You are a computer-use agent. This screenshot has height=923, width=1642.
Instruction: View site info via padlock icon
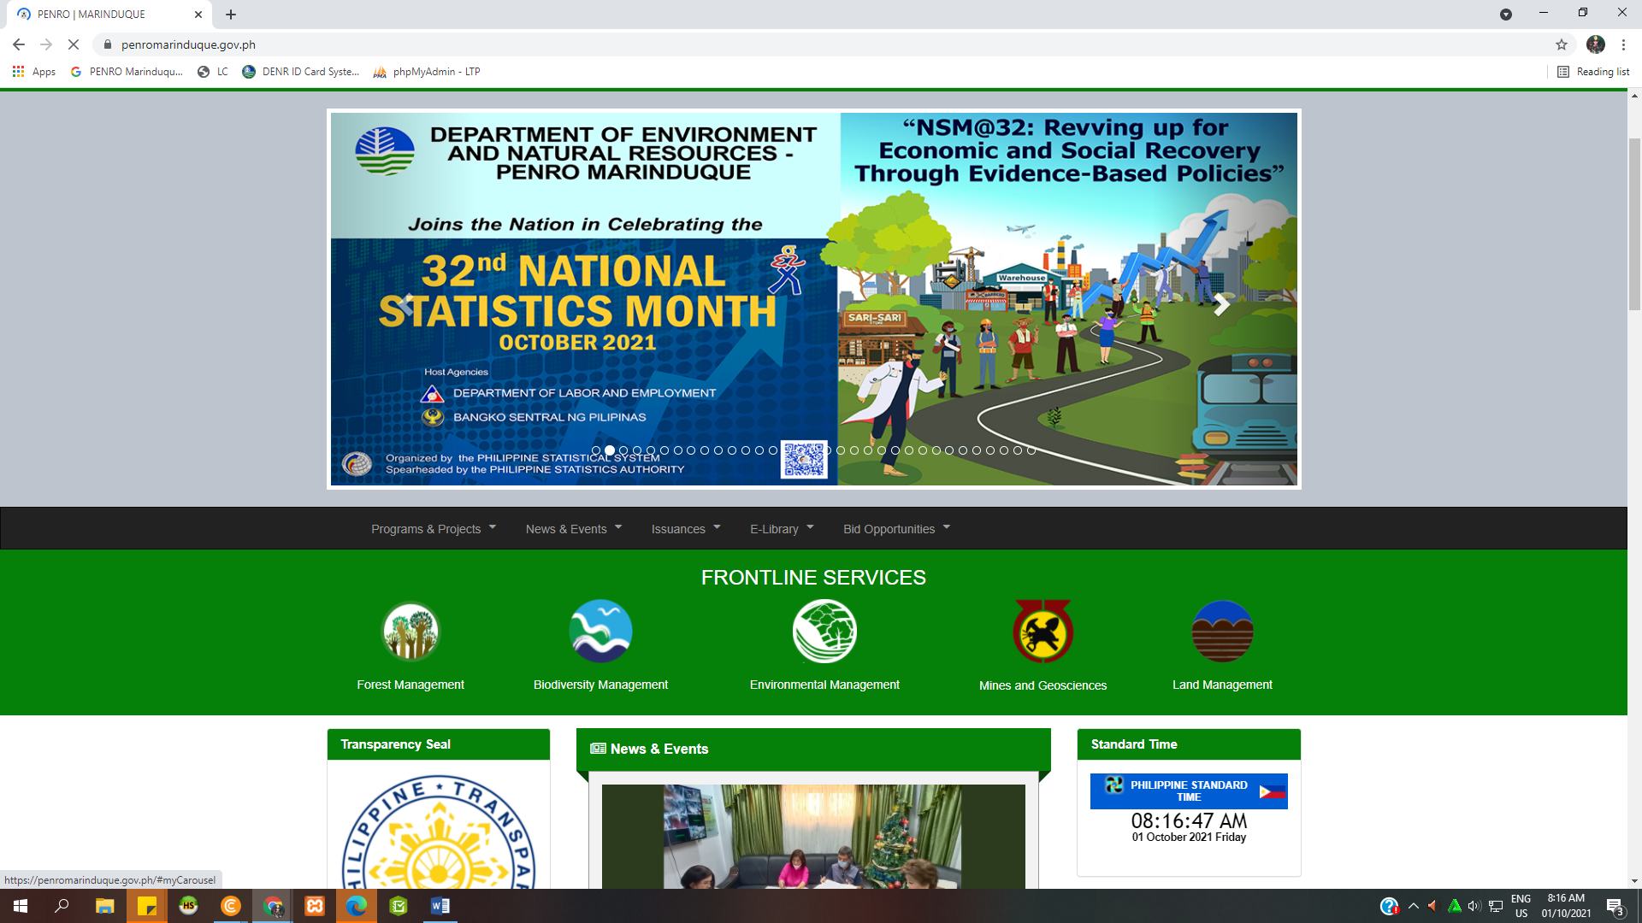coord(108,44)
